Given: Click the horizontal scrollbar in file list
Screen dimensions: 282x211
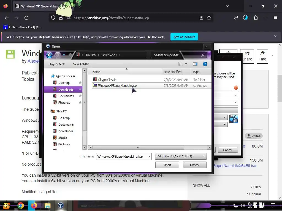Looking at the screenshot, I should (x=138, y=148).
